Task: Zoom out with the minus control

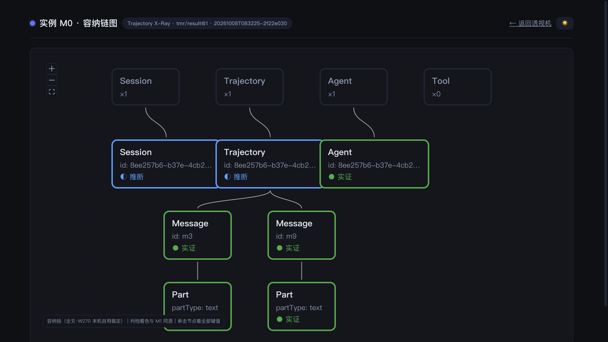Action: tap(52, 80)
